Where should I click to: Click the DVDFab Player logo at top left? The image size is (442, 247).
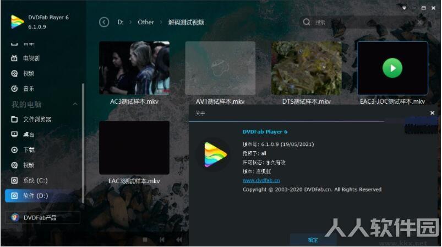pyautogui.click(x=17, y=22)
